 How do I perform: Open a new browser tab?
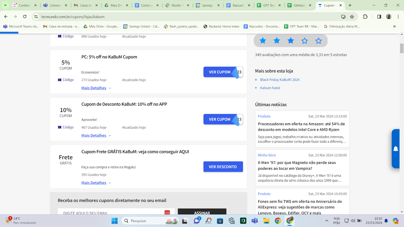click(350, 5)
